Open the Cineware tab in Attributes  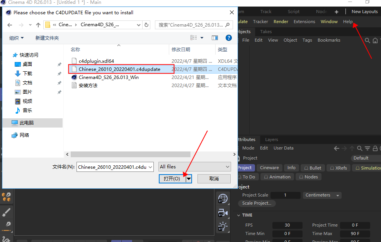pos(269,168)
